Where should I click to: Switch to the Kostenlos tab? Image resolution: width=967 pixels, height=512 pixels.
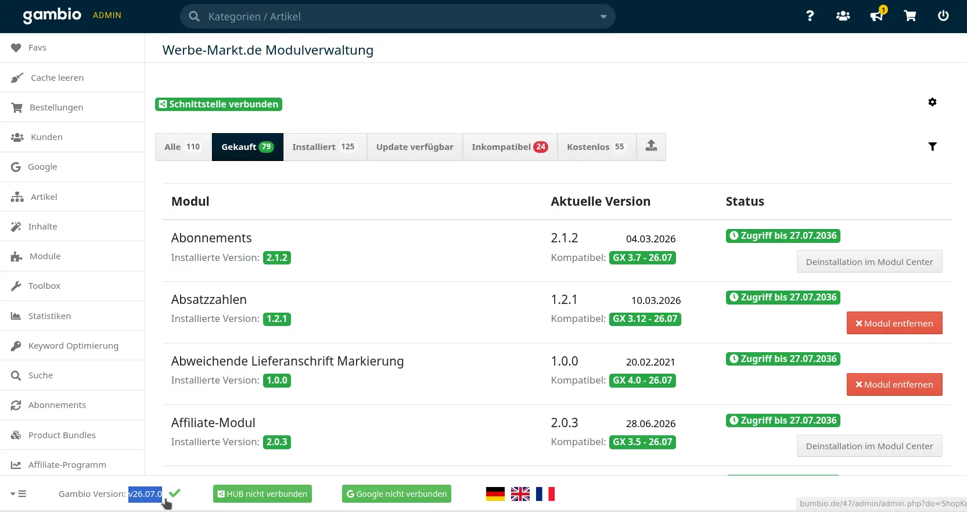[x=596, y=147]
